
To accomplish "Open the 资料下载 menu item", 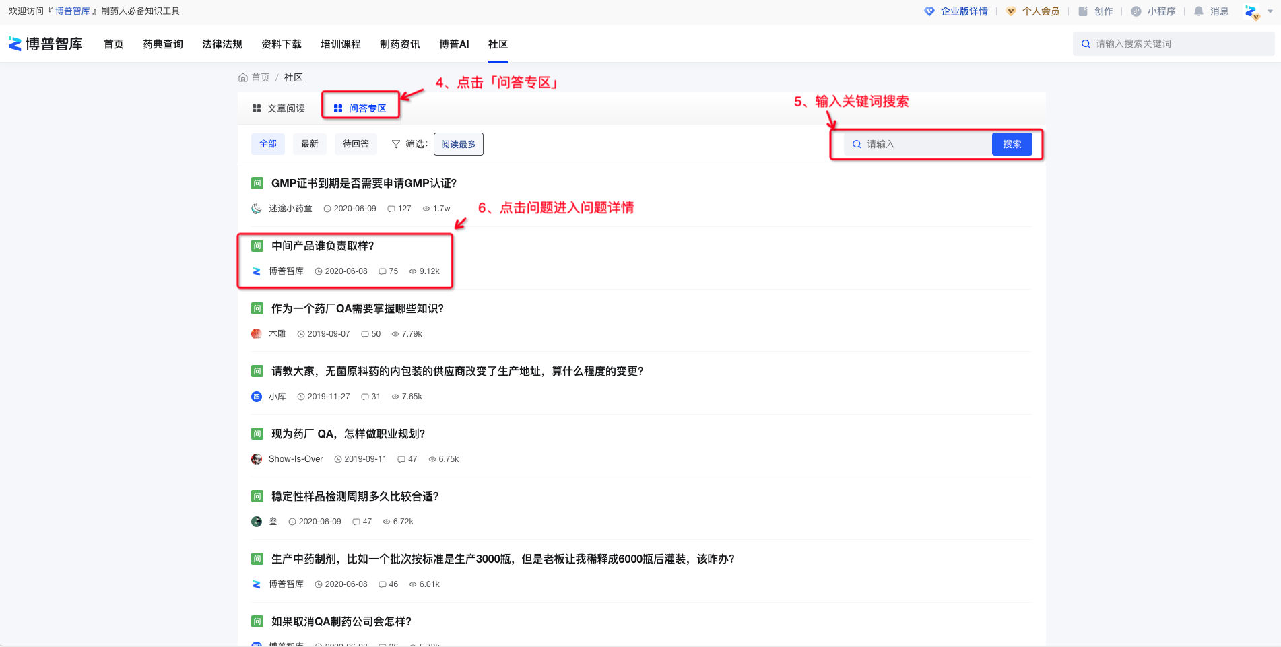I will (282, 44).
